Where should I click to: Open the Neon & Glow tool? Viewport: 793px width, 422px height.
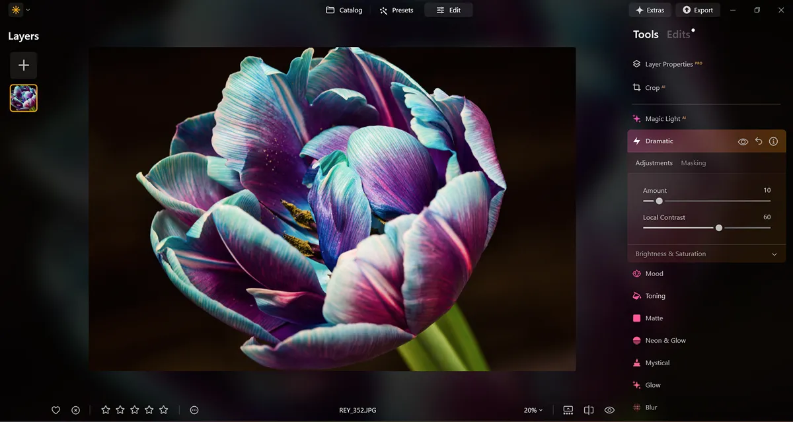click(x=665, y=341)
